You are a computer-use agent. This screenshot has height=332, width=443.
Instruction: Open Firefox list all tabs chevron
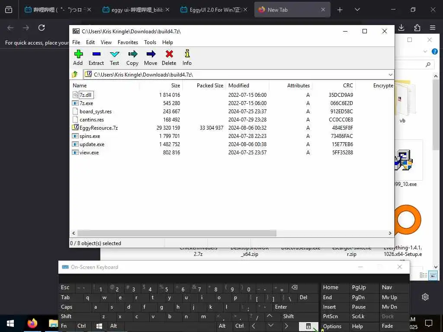(357, 10)
